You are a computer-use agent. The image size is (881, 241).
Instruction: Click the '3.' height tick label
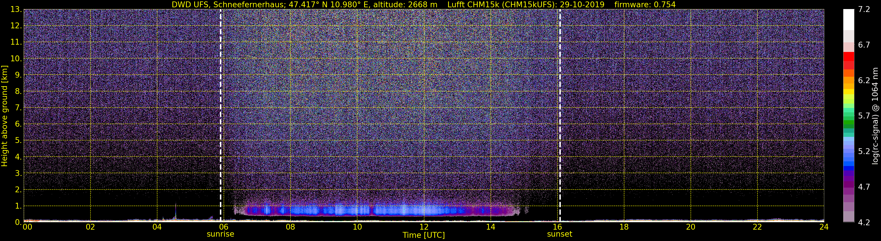coord(18,173)
